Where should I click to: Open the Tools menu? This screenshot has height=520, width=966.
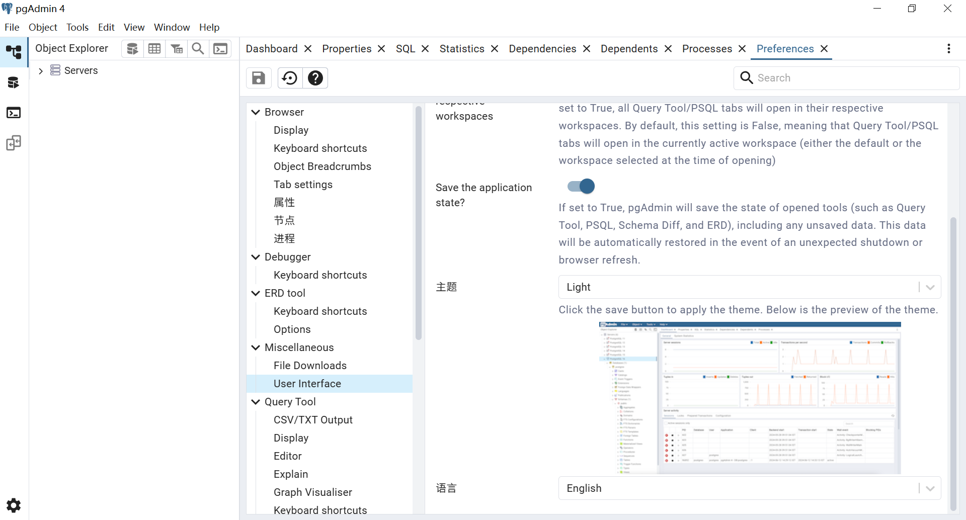77,27
